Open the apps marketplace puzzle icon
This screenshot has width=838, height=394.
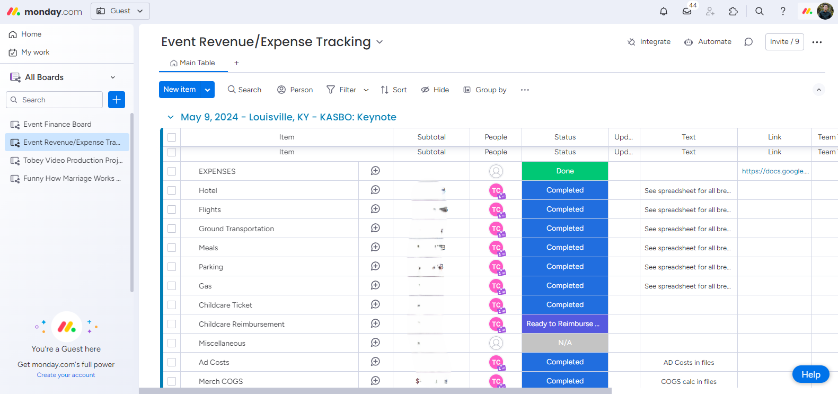point(734,11)
